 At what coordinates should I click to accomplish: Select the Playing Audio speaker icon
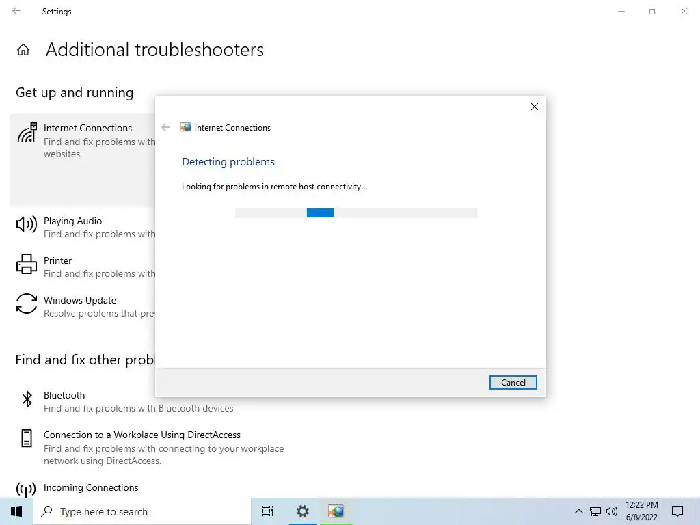tap(27, 224)
